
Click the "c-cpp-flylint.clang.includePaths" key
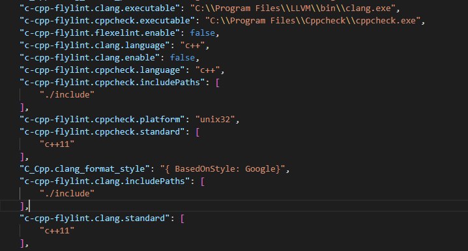click(x=105, y=181)
